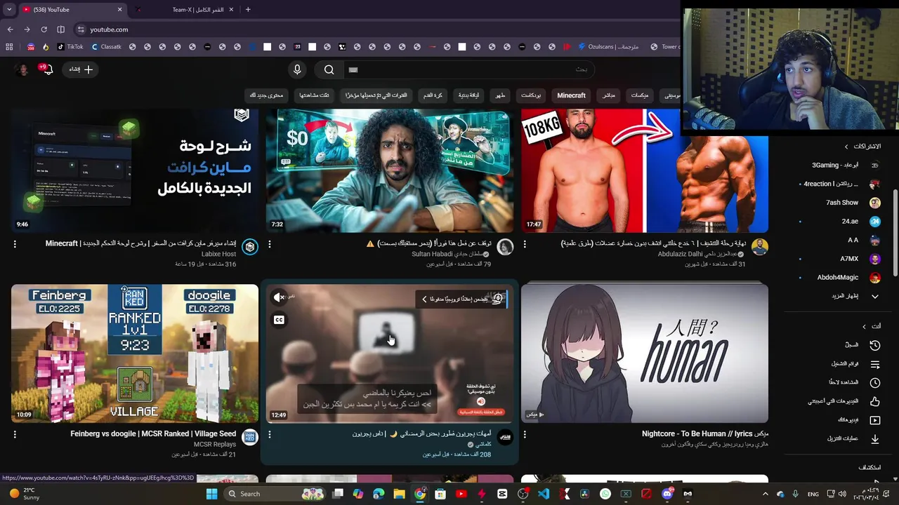Open Visual Studio Code from taskbar

pyautogui.click(x=544, y=494)
